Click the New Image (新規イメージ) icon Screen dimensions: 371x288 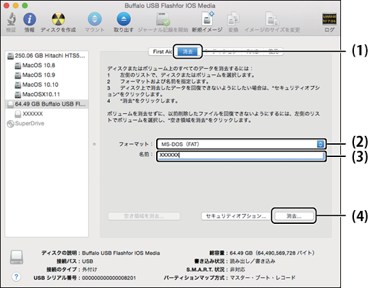[x=207, y=18]
